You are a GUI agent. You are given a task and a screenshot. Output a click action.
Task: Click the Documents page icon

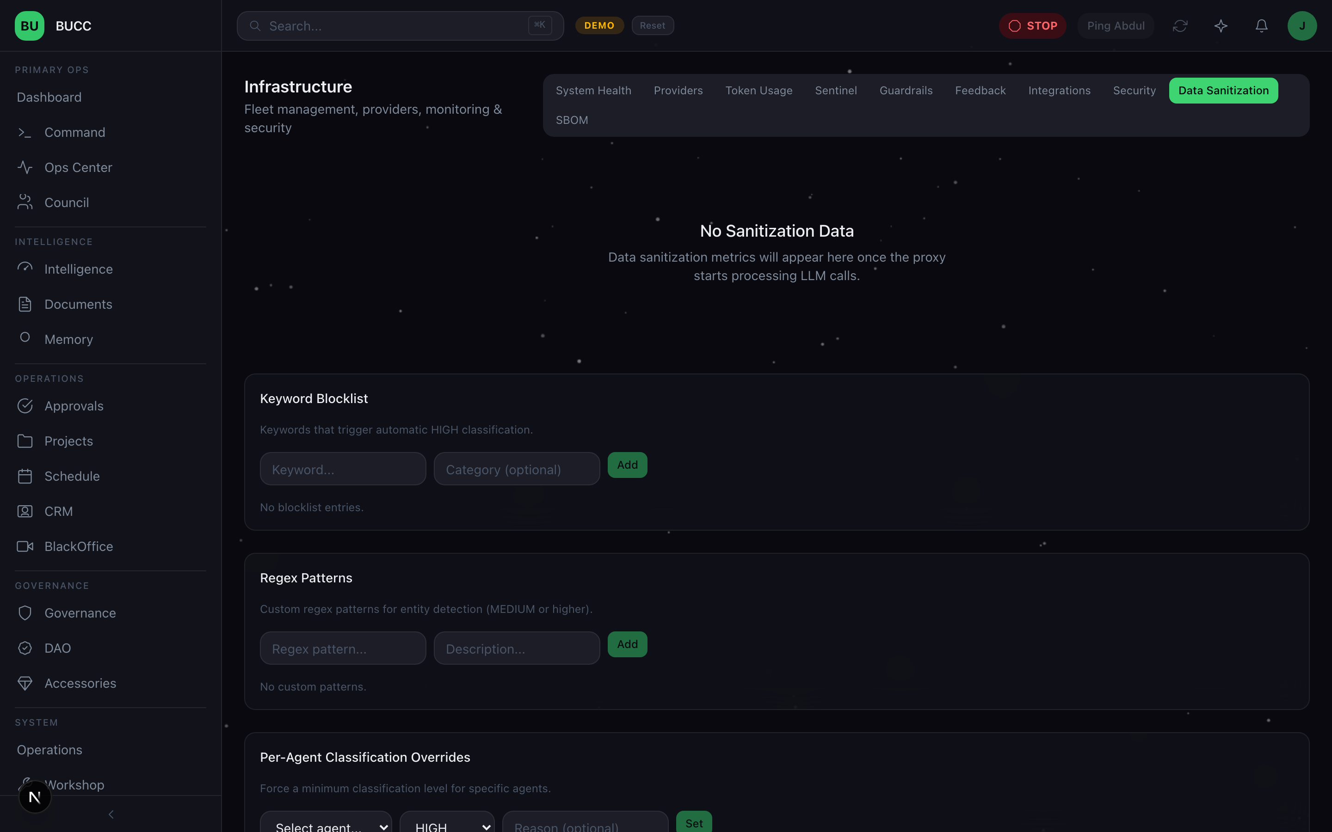25,304
